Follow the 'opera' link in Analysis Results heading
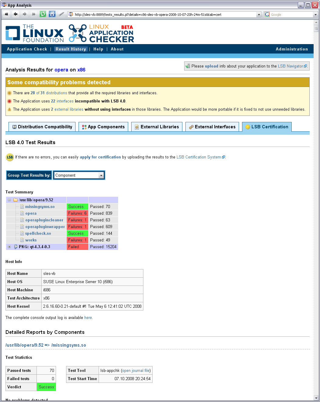The height and width of the screenshot is (402, 320). (61, 70)
